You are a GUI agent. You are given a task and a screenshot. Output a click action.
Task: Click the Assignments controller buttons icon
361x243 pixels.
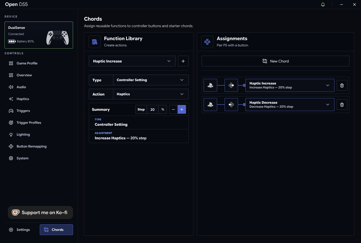coord(207,42)
